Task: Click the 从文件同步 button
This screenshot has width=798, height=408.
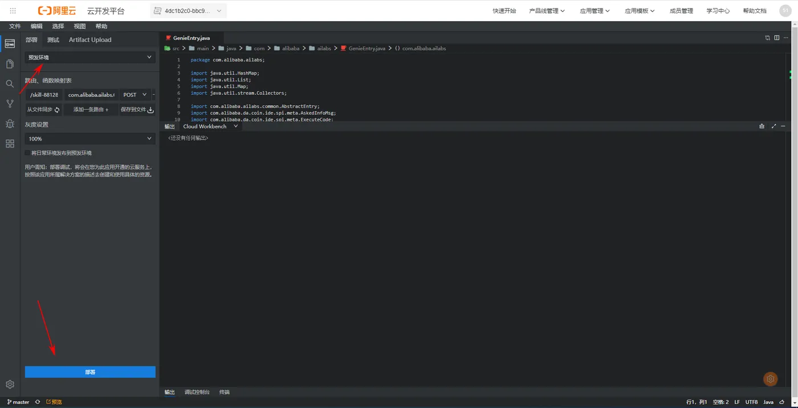Action: point(43,110)
